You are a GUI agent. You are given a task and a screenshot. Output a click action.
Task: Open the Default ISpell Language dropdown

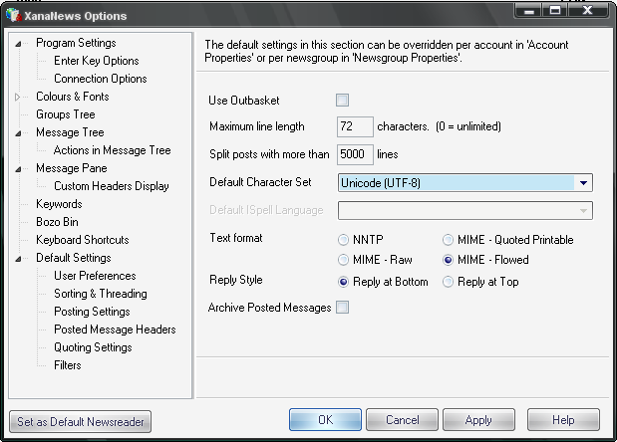(465, 211)
